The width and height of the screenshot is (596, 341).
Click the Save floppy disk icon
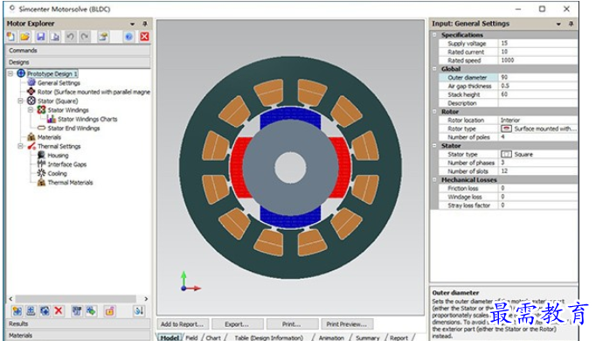pos(41,37)
